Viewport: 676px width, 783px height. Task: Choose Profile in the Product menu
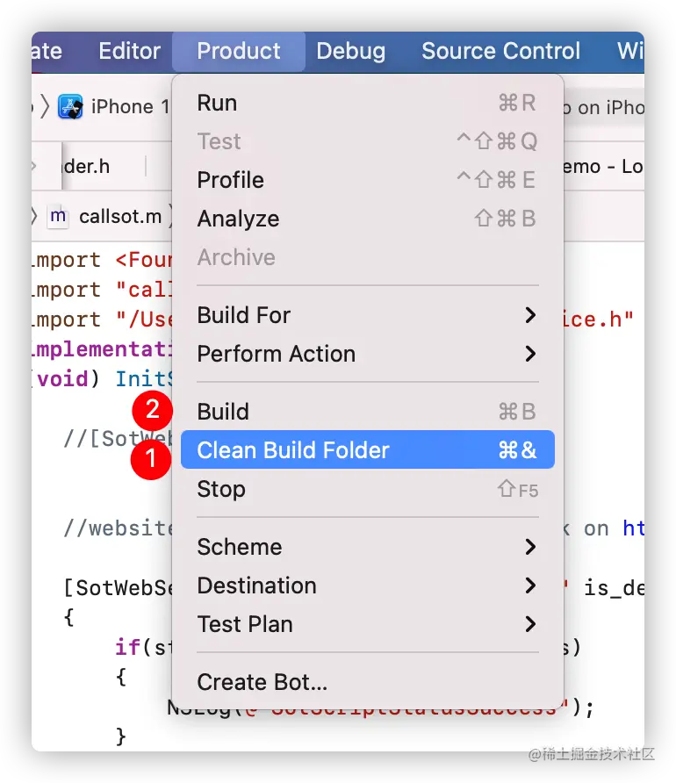[368, 180]
